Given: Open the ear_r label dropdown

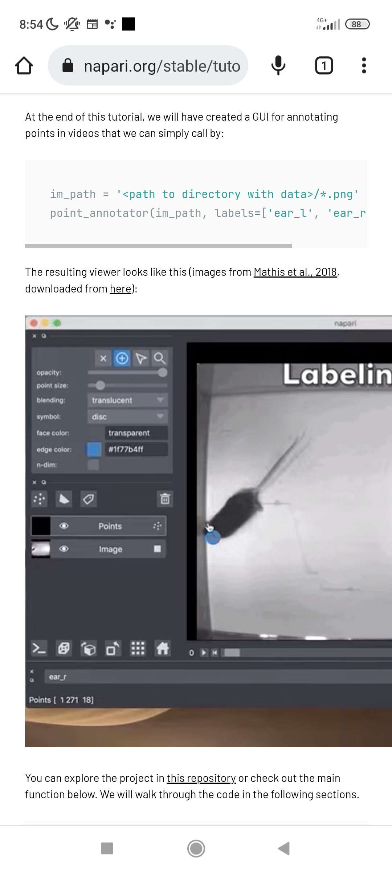Looking at the screenshot, I should click(x=218, y=677).
